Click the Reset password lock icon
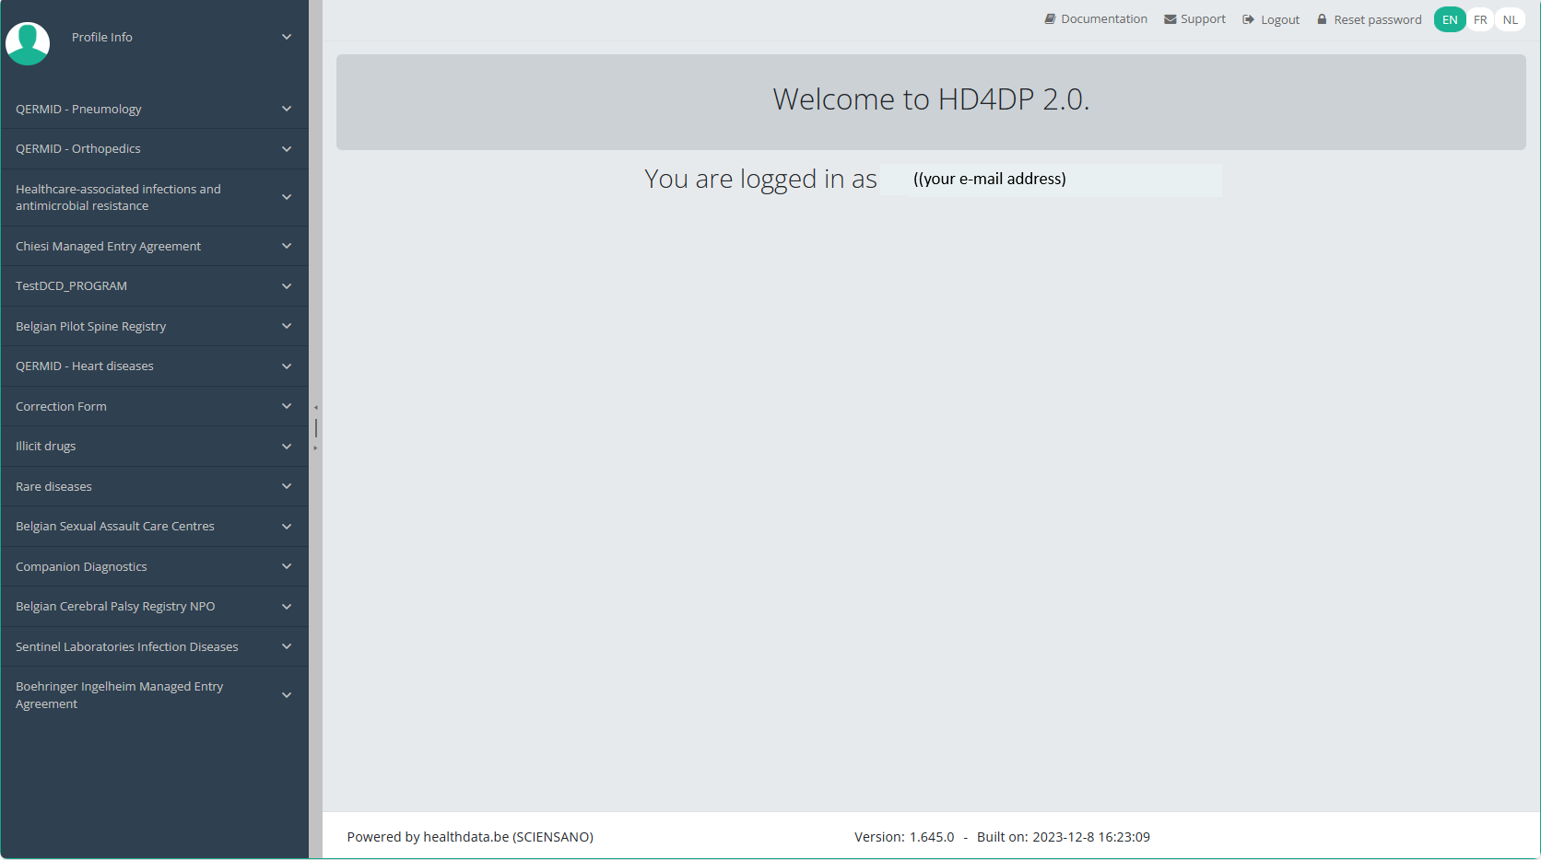Image resolution: width=1541 pixels, height=860 pixels. pos(1322,19)
